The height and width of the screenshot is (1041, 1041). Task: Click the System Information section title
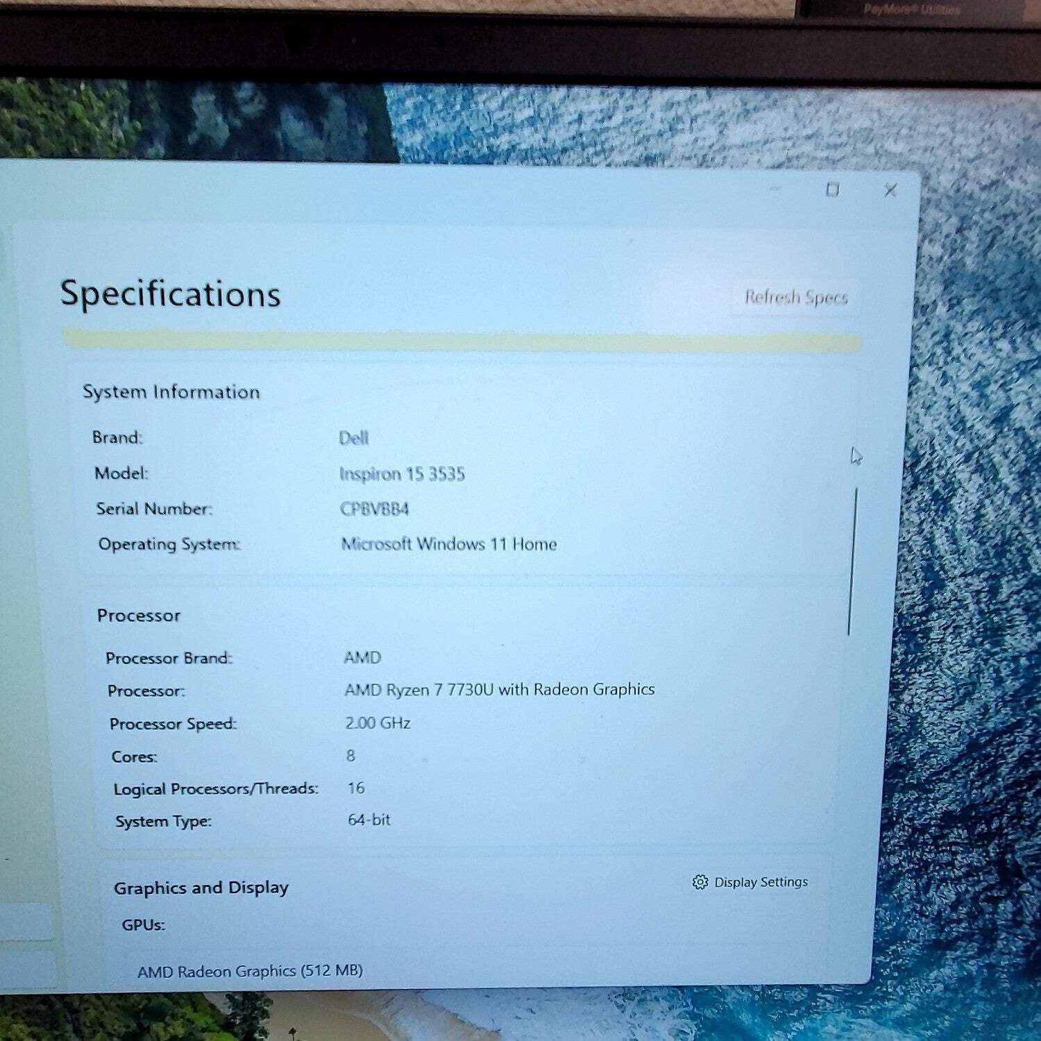click(171, 392)
